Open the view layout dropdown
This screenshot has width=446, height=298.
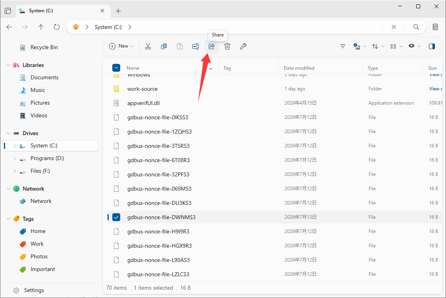[x=396, y=46]
